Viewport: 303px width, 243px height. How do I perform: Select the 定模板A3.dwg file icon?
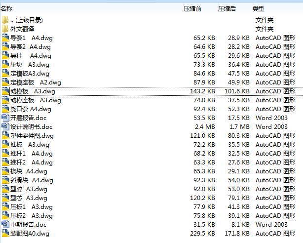(x=5, y=73)
